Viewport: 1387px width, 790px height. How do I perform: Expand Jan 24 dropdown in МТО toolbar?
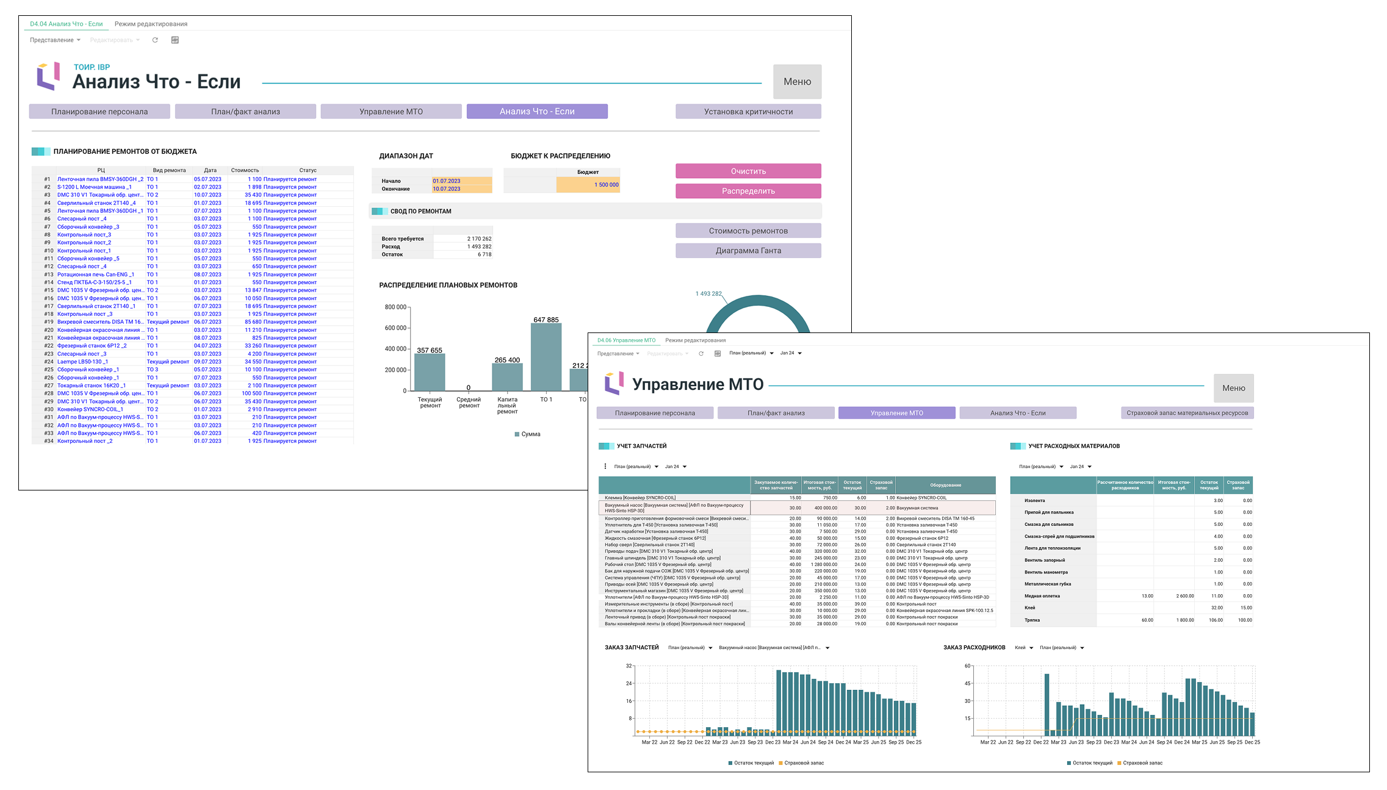(x=791, y=353)
